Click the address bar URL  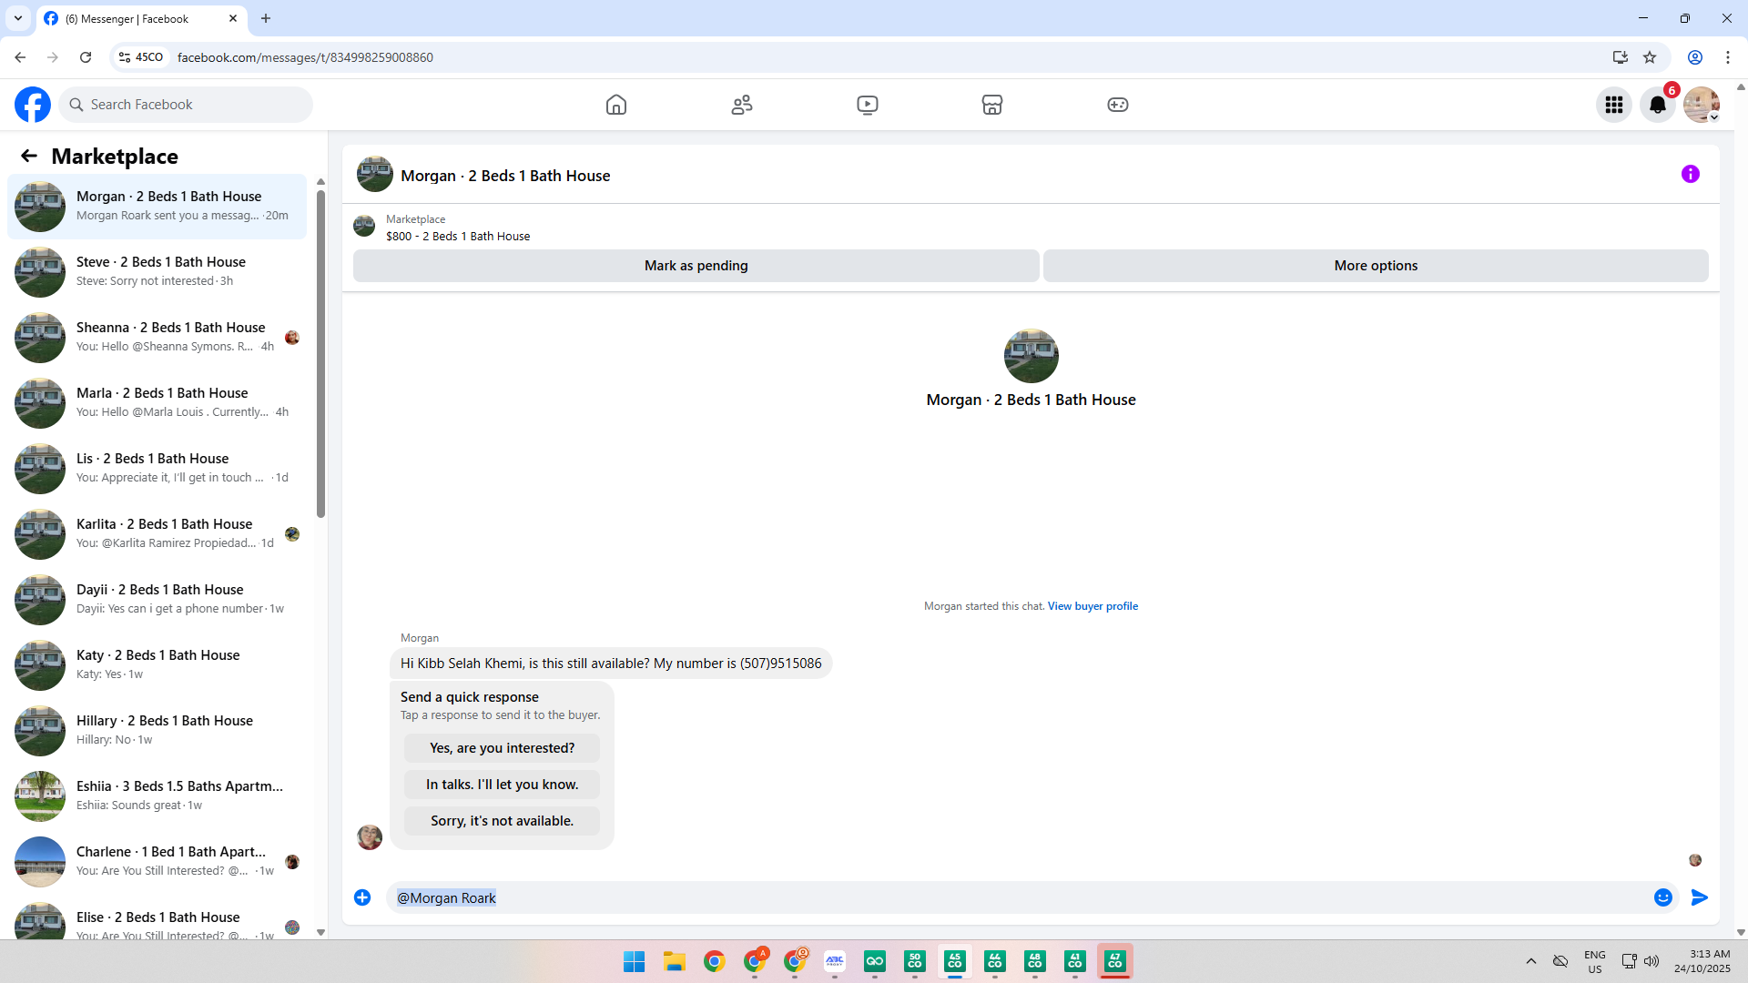(305, 57)
